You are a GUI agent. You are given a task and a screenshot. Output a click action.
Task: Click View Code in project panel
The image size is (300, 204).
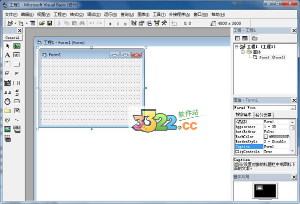pos(237,38)
